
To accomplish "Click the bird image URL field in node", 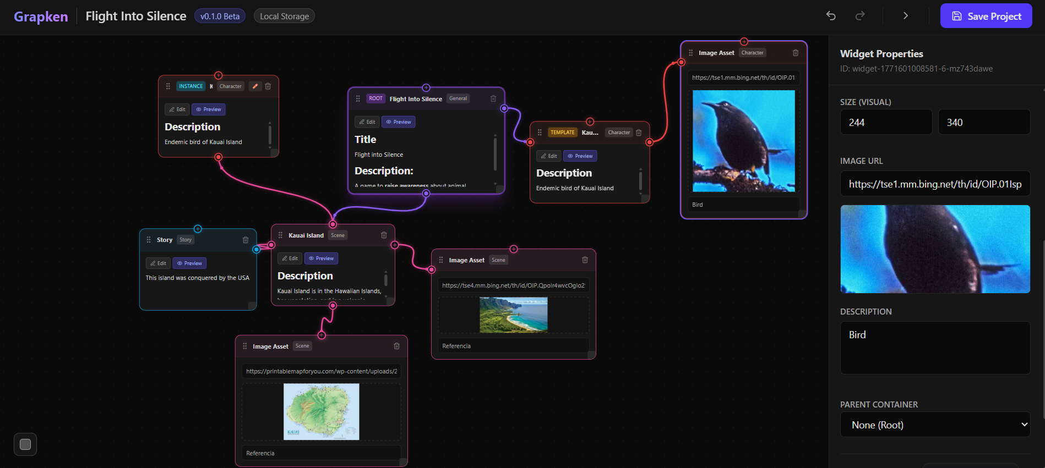I will click(x=744, y=78).
